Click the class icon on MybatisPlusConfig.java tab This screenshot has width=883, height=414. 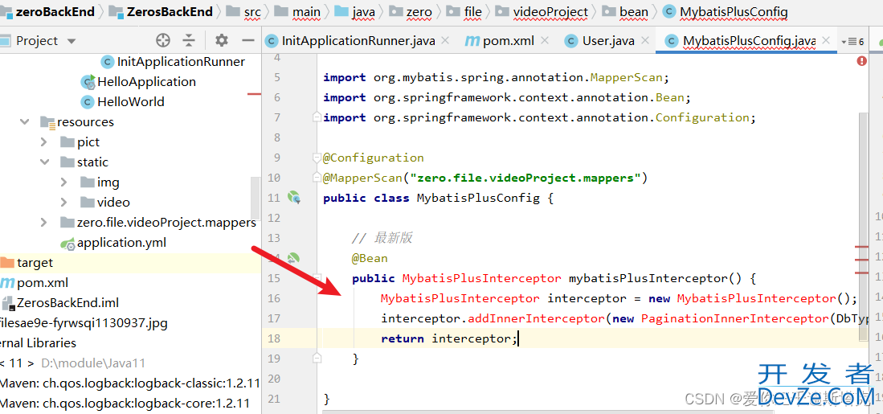[671, 40]
